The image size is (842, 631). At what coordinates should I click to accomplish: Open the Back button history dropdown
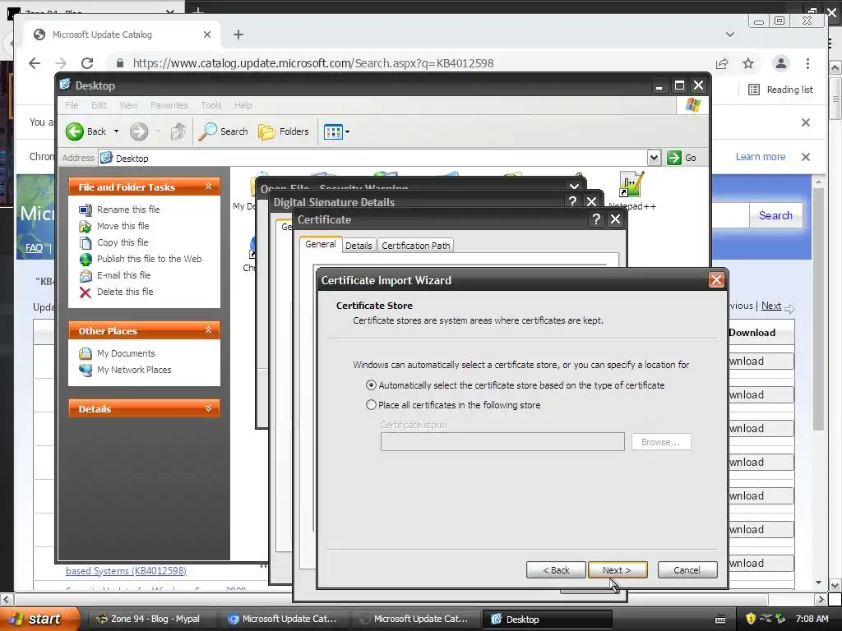tap(116, 131)
